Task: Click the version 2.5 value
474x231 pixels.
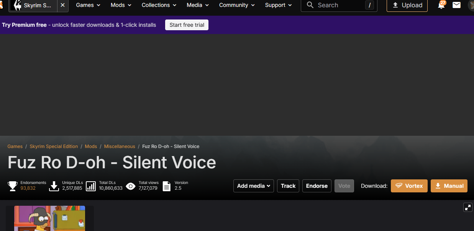Action: tap(178, 188)
